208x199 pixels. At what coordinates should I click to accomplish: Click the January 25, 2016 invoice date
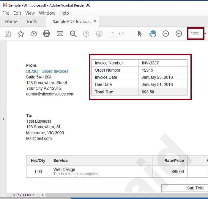(157, 77)
